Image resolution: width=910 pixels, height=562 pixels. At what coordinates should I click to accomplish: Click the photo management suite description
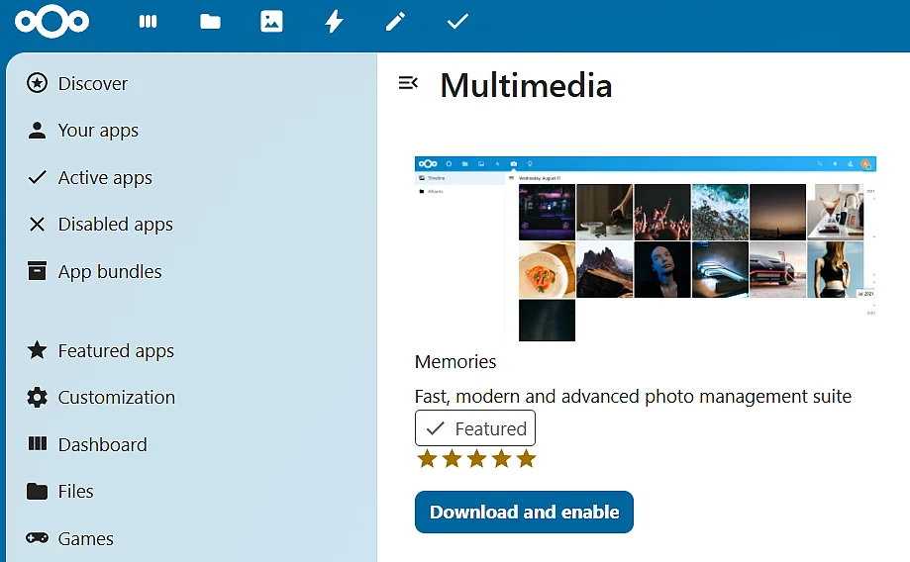633,396
